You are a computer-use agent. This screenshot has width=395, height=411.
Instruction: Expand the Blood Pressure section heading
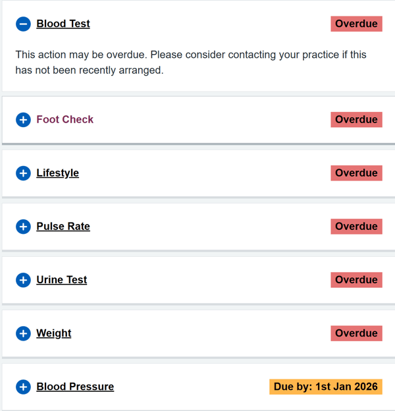tap(75, 386)
